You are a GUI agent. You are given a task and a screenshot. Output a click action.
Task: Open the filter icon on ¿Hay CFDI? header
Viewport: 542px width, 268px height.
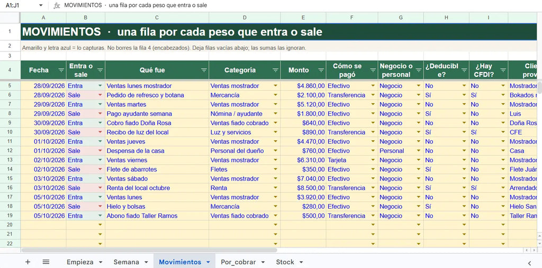(x=503, y=70)
